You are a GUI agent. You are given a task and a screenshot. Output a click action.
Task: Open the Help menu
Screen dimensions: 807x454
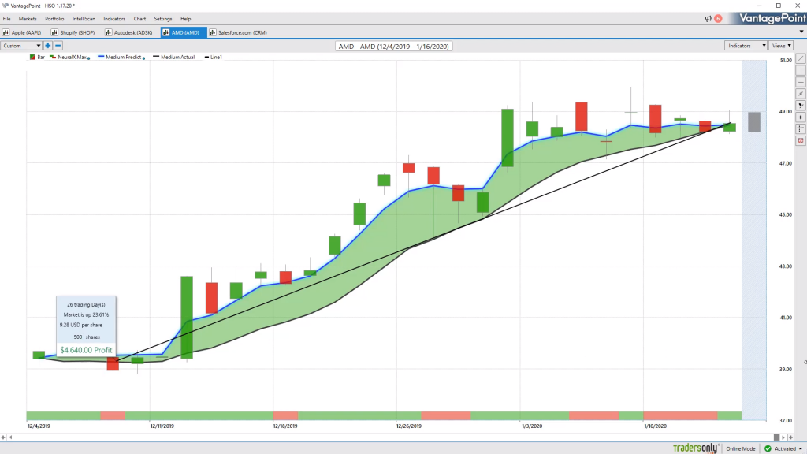186,19
